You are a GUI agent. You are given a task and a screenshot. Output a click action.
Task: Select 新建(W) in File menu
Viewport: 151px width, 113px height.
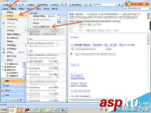(14, 12)
